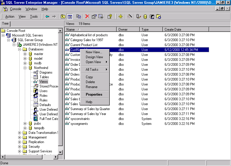The height and width of the screenshot is (166, 231).
Task: Expand the Management folder node
Action: click(19, 137)
